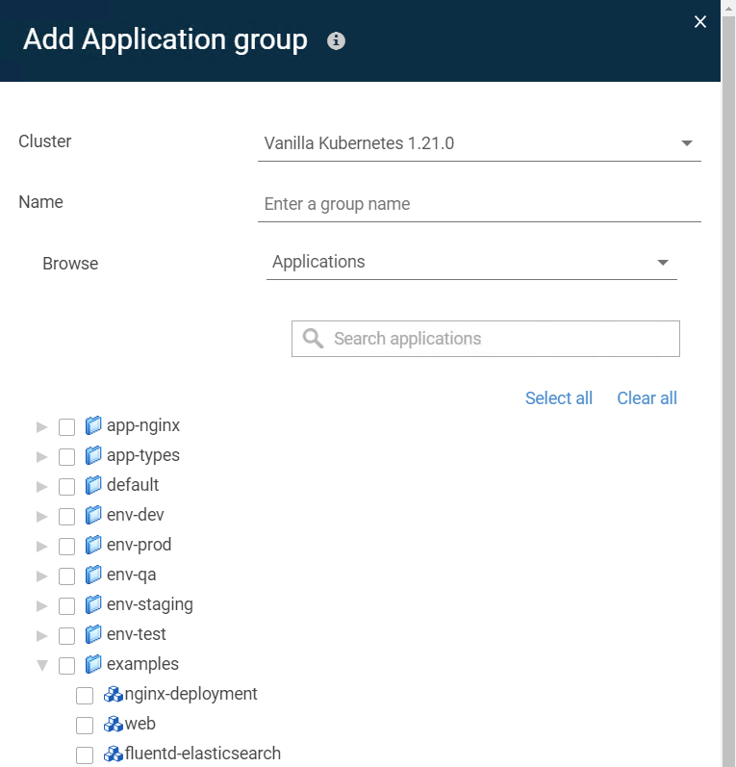Click the env-prod namespace folder icon

coord(93,545)
